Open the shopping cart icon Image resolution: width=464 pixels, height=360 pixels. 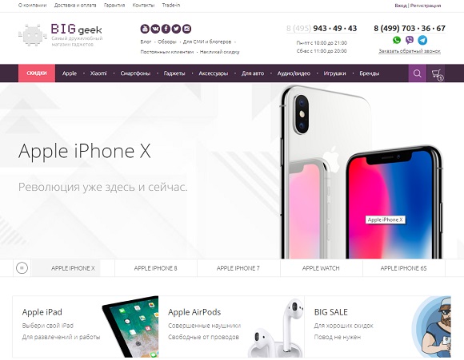pos(437,73)
